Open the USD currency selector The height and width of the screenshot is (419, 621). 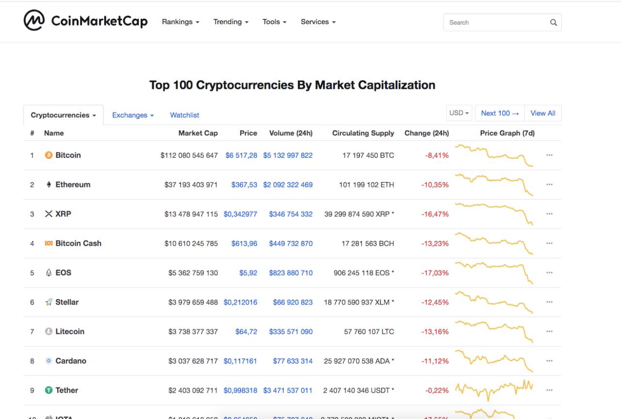[459, 113]
